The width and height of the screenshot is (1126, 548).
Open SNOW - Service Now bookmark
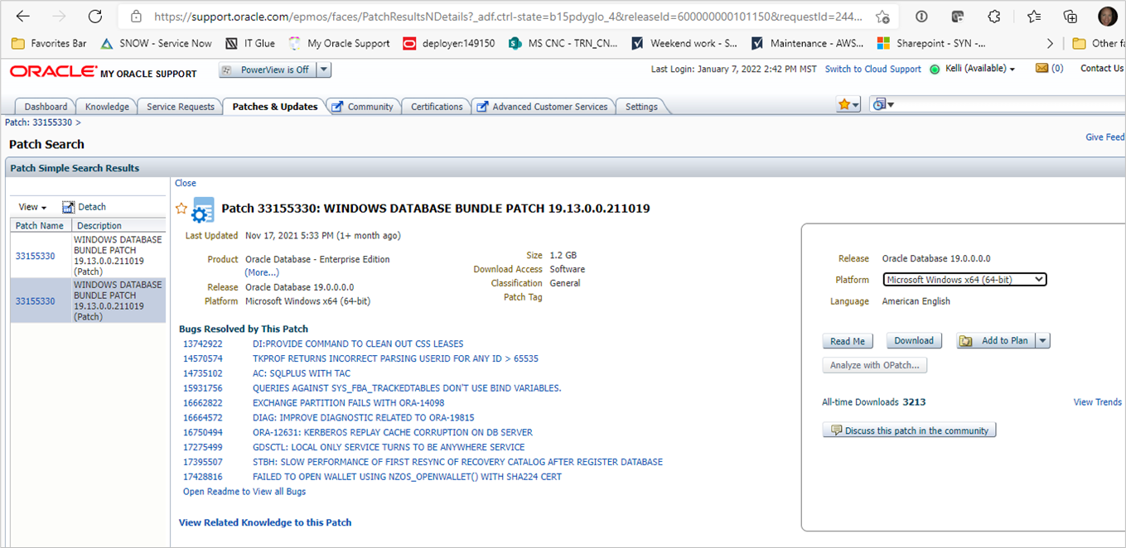click(156, 43)
